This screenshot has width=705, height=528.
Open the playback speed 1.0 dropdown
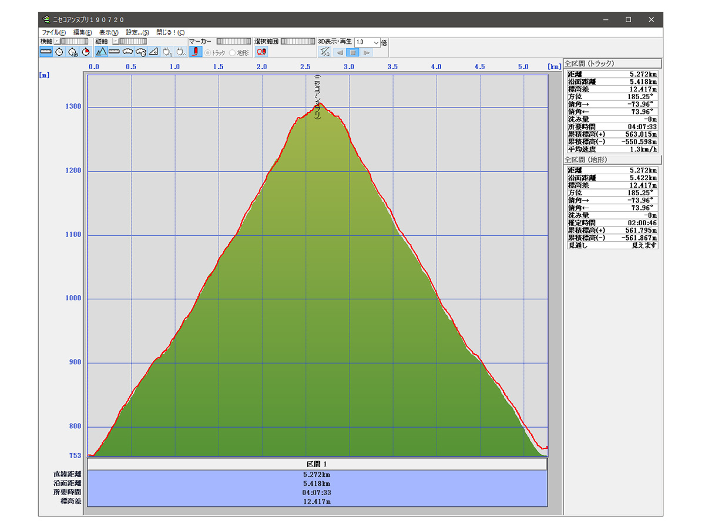click(375, 42)
